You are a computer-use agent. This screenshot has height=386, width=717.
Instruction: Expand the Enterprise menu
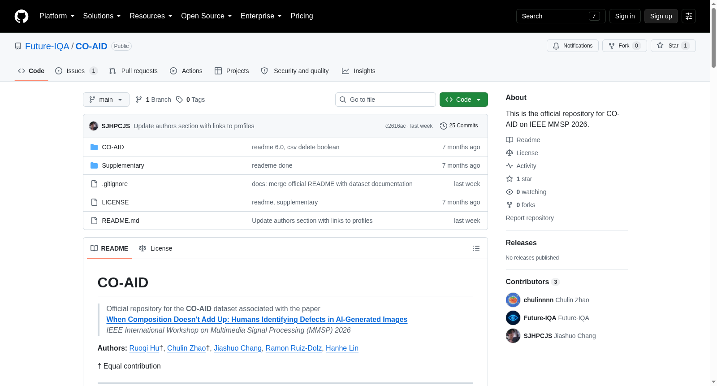pos(261,16)
